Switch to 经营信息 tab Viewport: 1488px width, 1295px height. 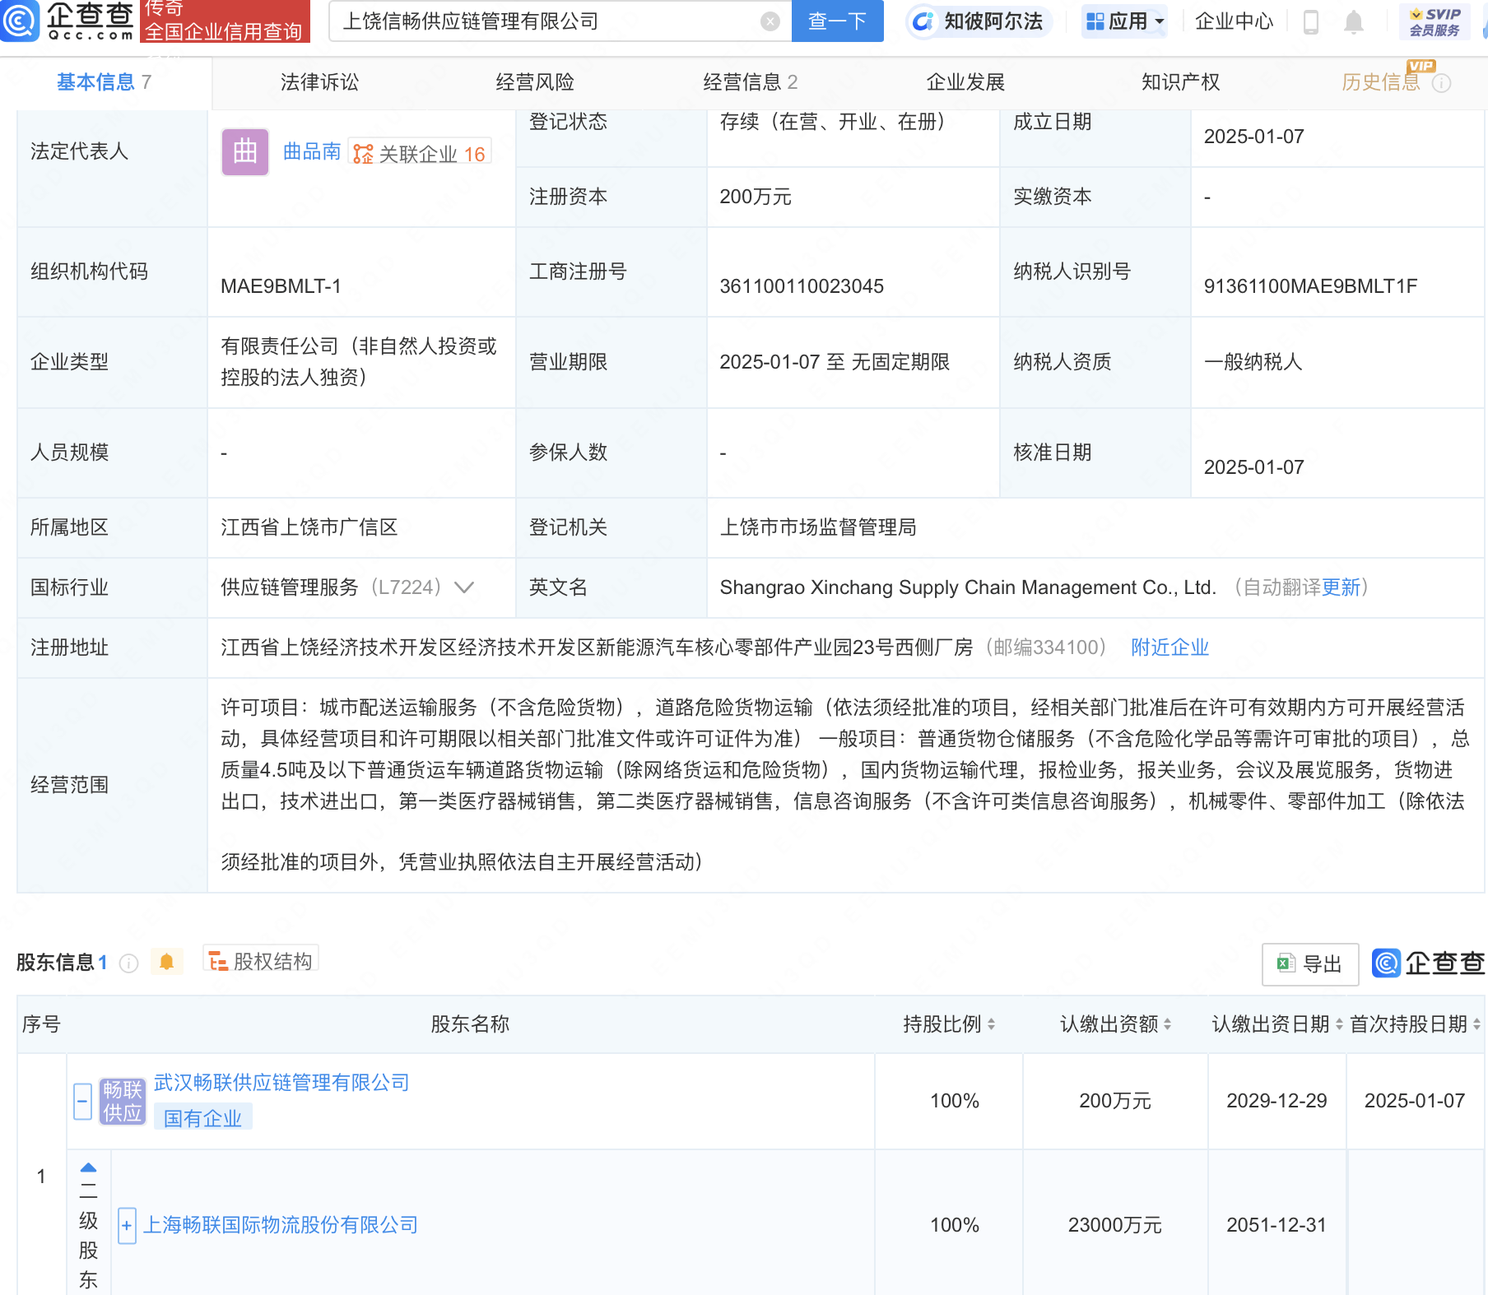750,82
